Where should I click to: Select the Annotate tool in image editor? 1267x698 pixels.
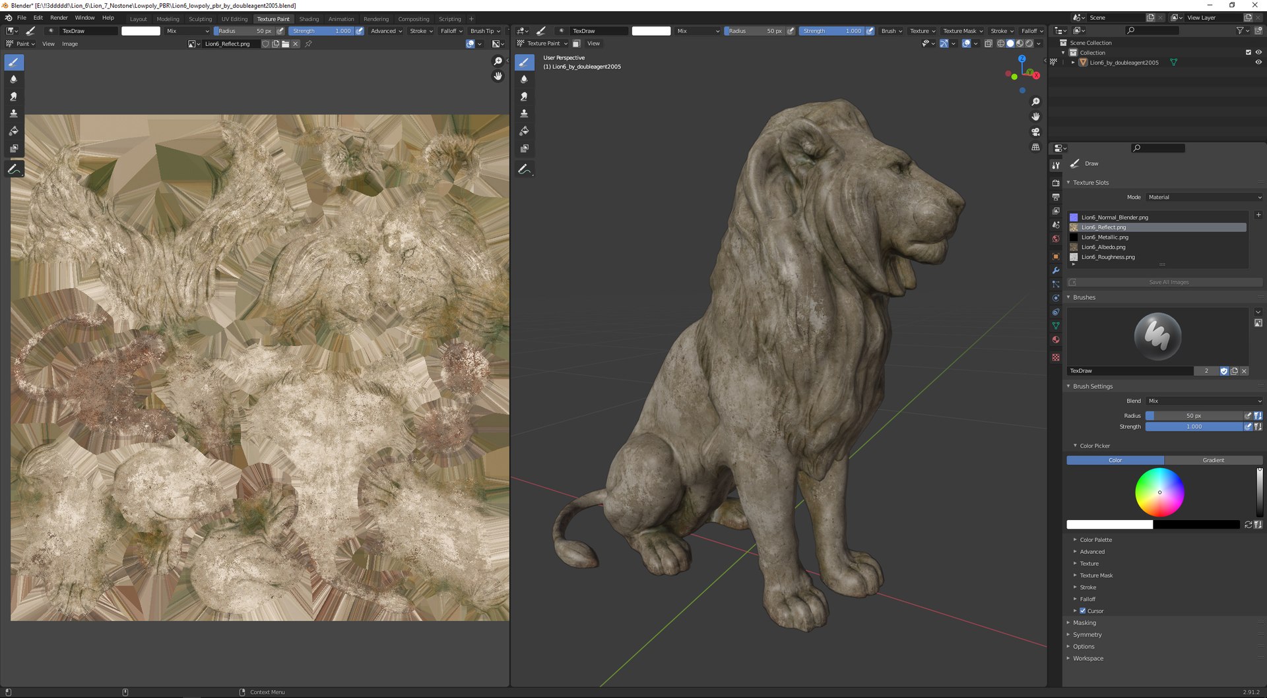coord(14,169)
